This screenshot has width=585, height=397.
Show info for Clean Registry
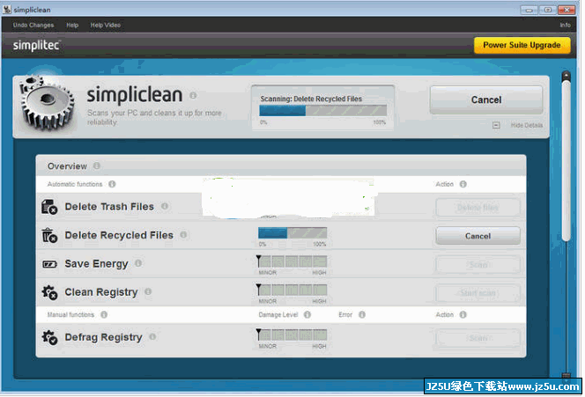coord(148,291)
